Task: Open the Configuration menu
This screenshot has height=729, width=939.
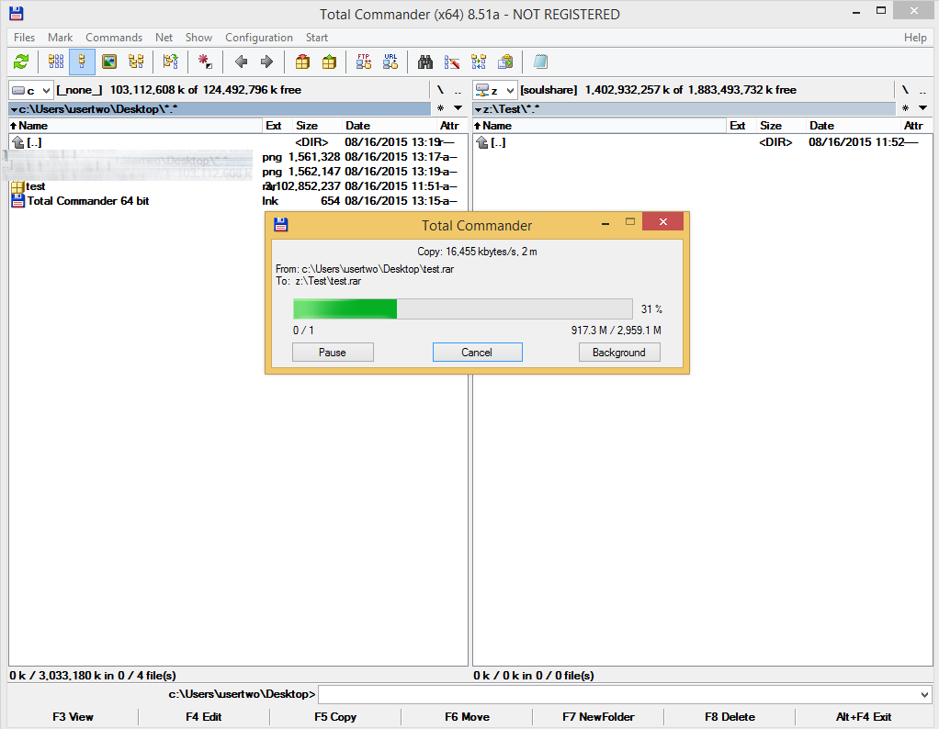Action: click(259, 37)
